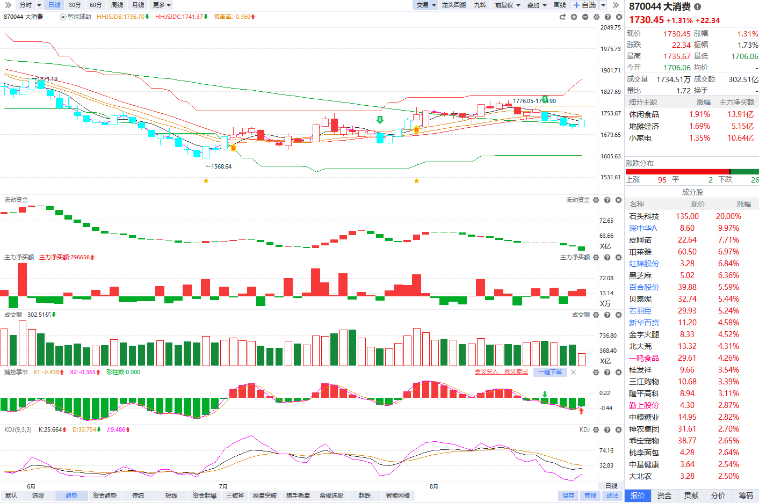
Task: Click 管理 button at bottom
Action: (590, 495)
